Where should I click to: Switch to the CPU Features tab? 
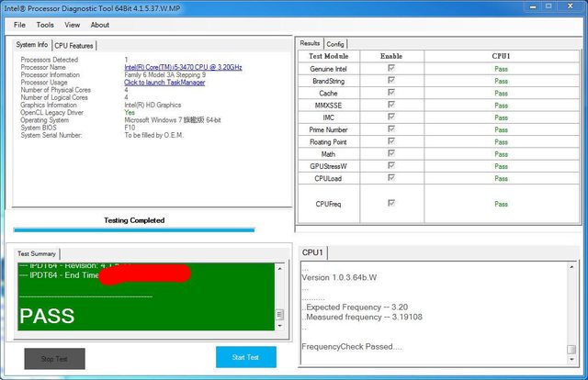[x=73, y=45]
